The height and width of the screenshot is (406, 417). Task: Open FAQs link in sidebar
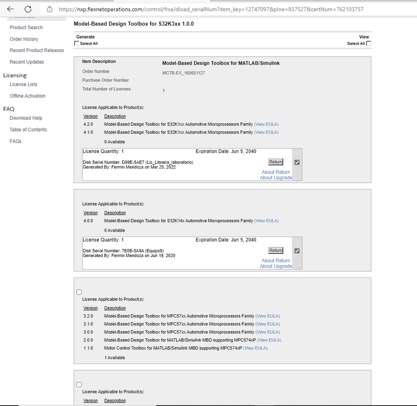pyautogui.click(x=15, y=141)
